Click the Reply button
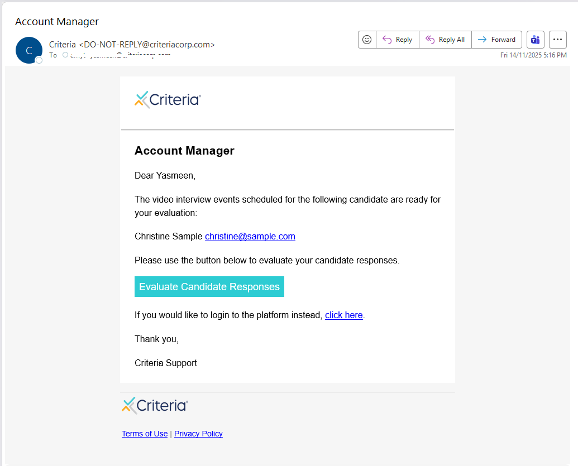The height and width of the screenshot is (466, 578). coord(398,40)
